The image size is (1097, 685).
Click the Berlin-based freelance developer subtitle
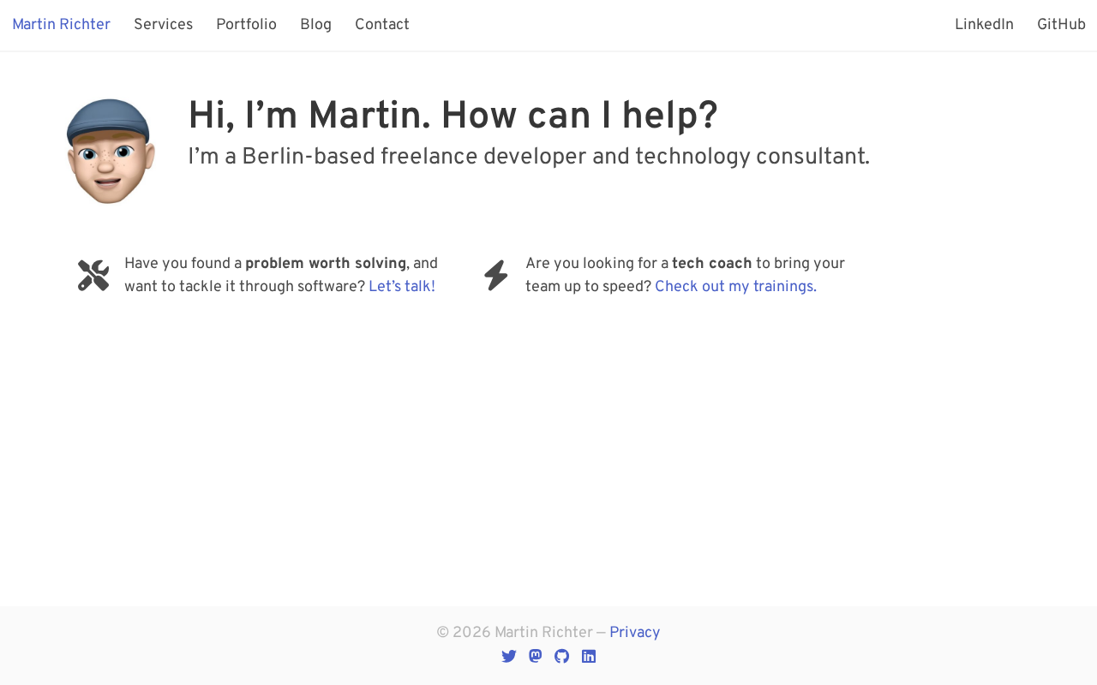(529, 157)
